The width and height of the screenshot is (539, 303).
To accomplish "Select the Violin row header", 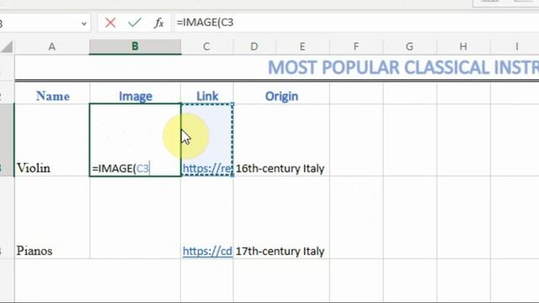I will coord(7,141).
